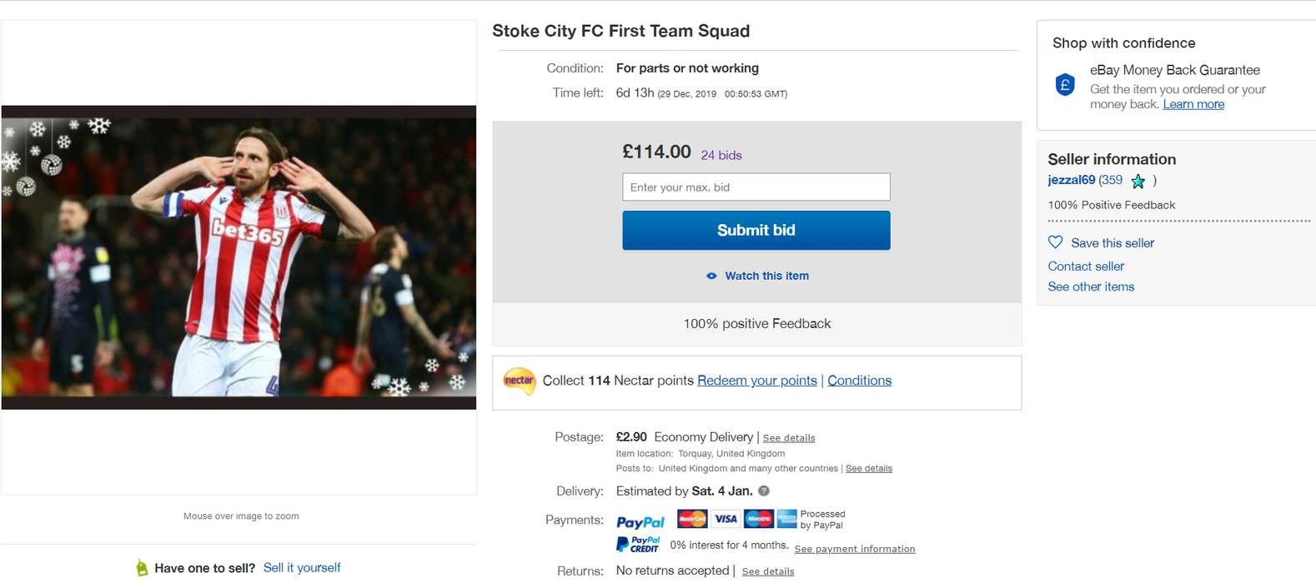Viewport: 1316px width, 583px height.
Task: Click the seller feedback star icon
Action: [1138, 181]
